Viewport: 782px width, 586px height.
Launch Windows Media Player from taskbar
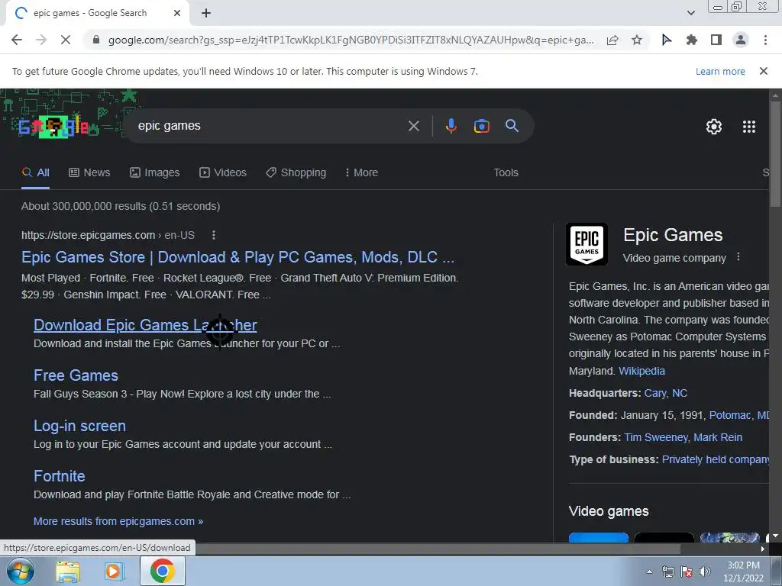pyautogui.click(x=113, y=571)
